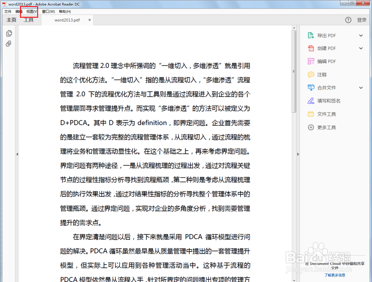This screenshot has width=372, height=282.
Task: Select the 创建 PDF tool
Action: [326, 48]
